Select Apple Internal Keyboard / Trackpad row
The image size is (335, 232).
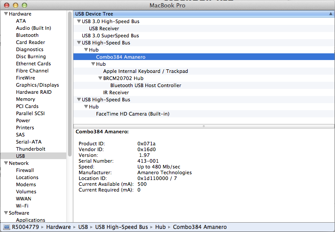[204, 71]
